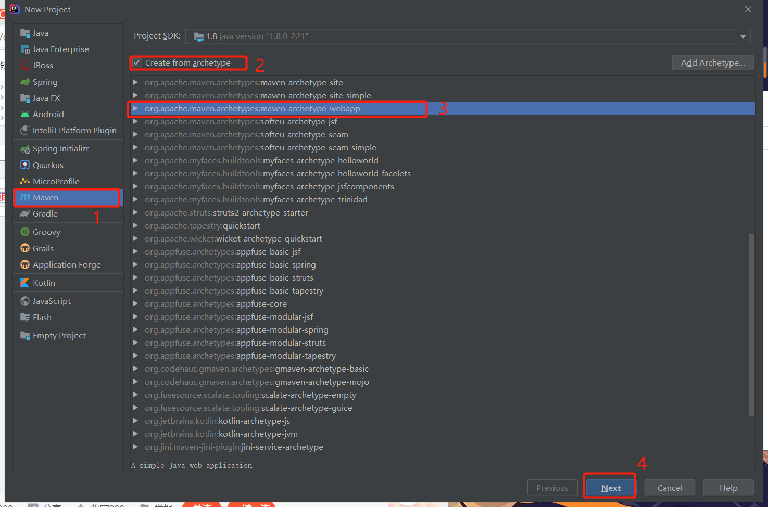Click the Maven 'm' icon
768x507 pixels.
coord(24,198)
